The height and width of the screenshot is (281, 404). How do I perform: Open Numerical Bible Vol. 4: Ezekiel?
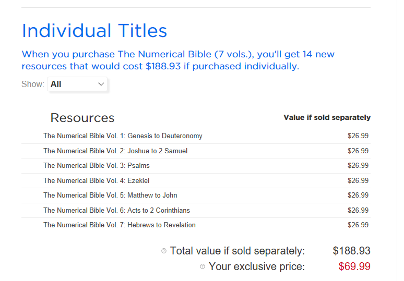pos(97,180)
